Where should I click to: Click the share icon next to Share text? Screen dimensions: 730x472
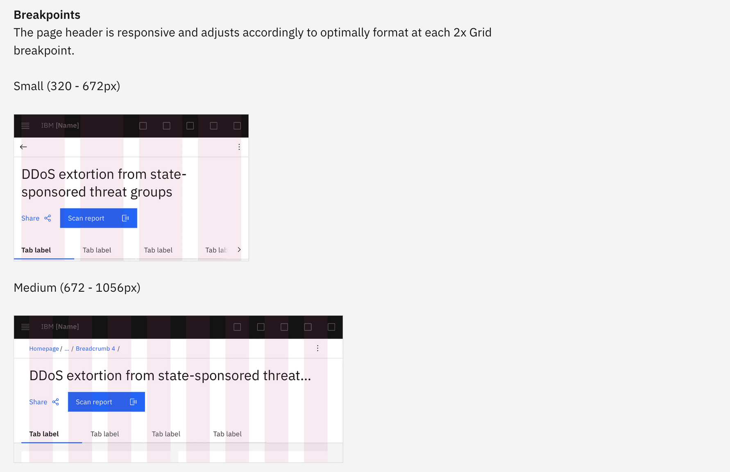click(48, 218)
